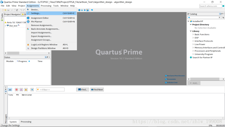This screenshot has width=225, height=127.
Task: Filter messages by purple critical warning icon
Action: 21,89
